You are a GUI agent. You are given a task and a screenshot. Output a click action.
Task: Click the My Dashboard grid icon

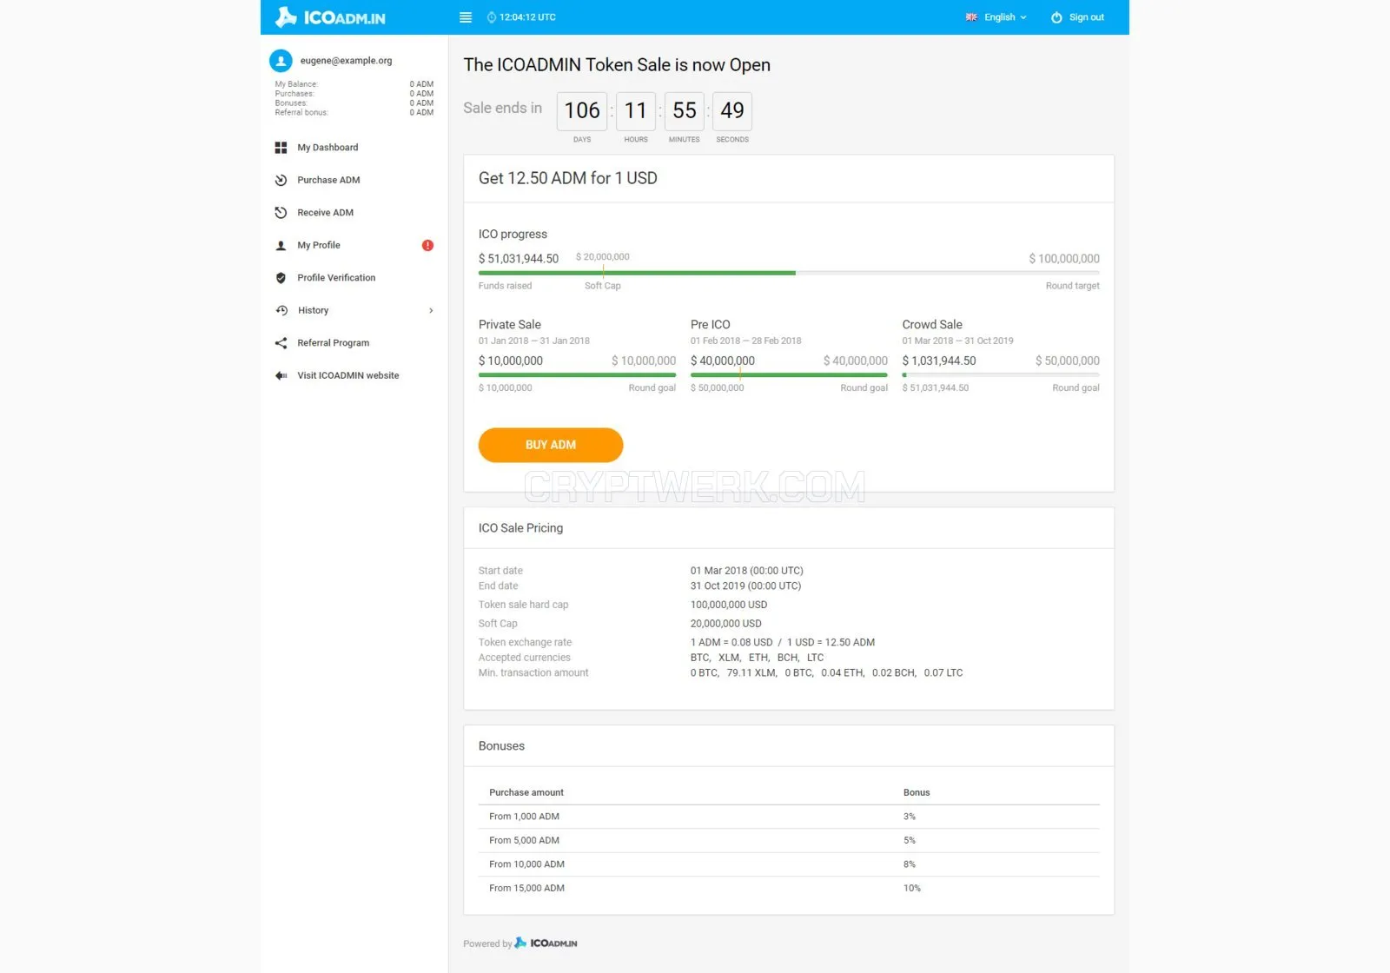tap(281, 148)
